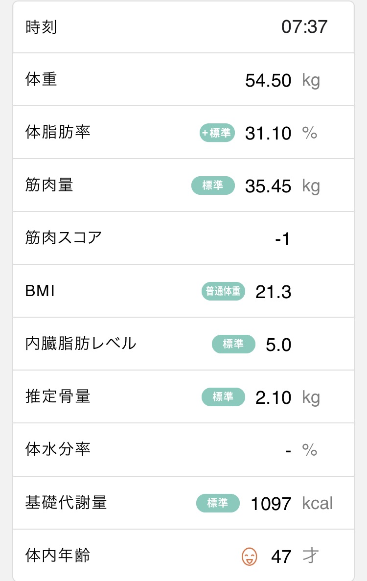
Task: Tap the 標準 badge for 推定骨量
Action: pyautogui.click(x=223, y=397)
